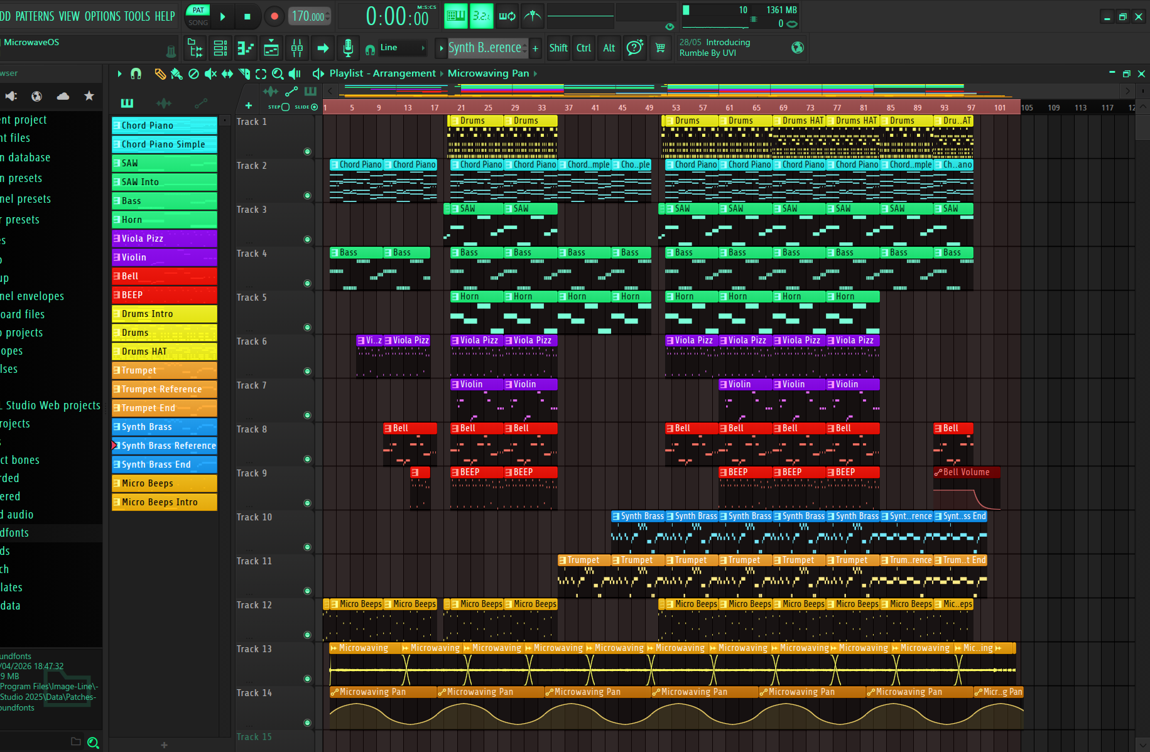Click the search magnifier at browser bottom
The image size is (1150, 752).
coord(94,743)
